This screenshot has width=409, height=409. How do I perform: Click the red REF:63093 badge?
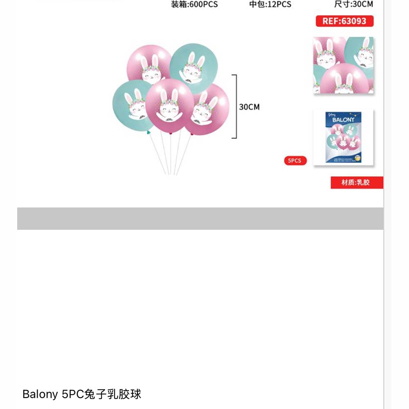point(344,21)
